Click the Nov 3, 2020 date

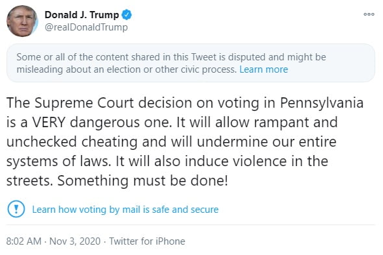coord(75,241)
